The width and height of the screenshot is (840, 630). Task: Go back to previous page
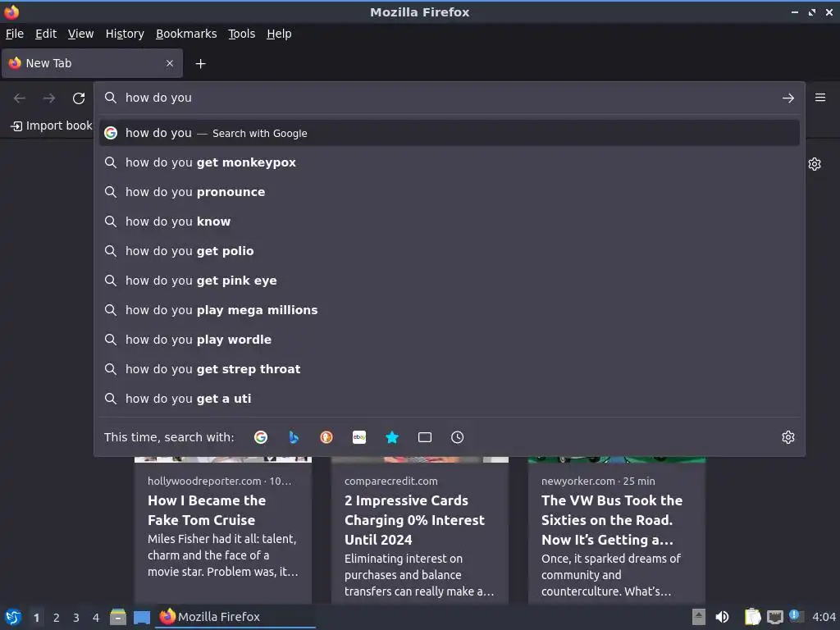click(x=20, y=98)
